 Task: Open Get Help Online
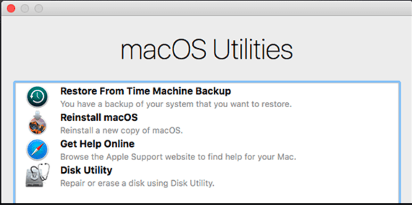pos(97,144)
